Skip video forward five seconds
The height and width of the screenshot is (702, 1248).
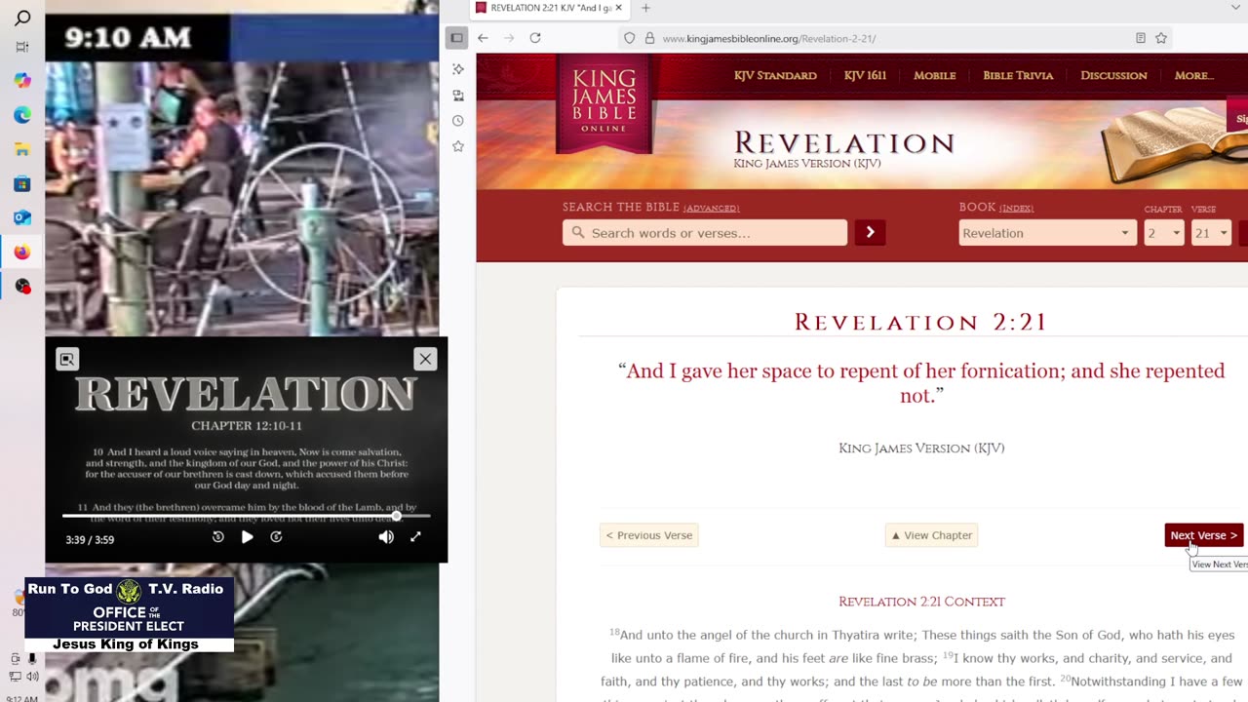click(276, 537)
